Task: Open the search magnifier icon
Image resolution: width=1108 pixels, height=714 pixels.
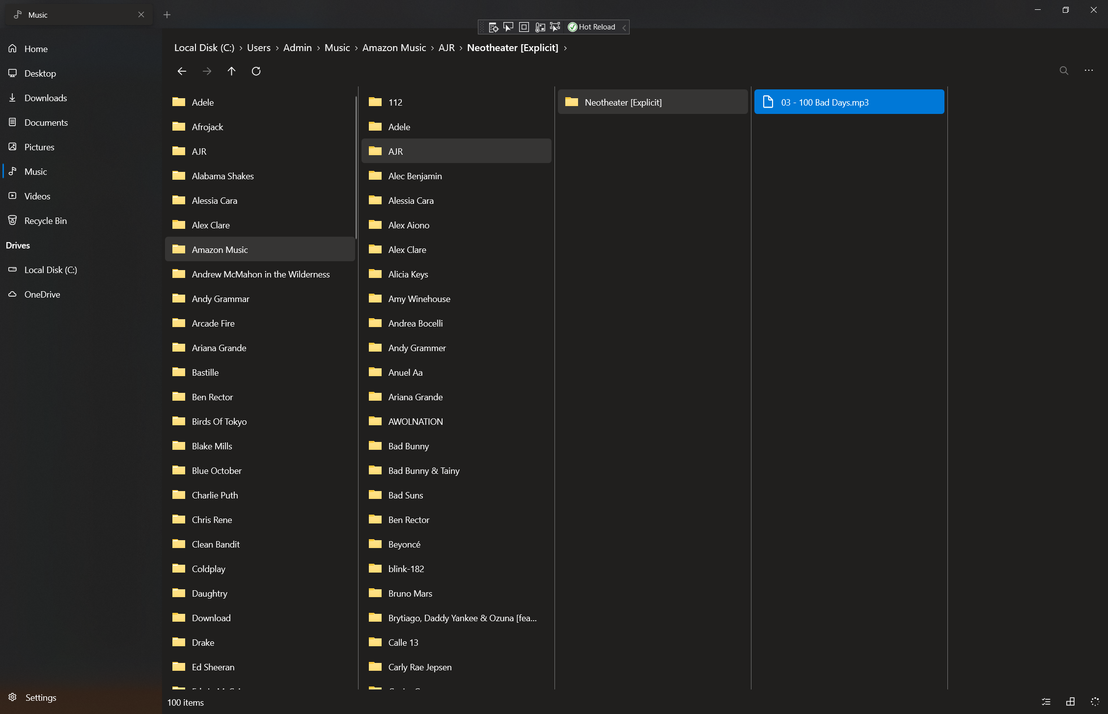Action: pyautogui.click(x=1064, y=71)
